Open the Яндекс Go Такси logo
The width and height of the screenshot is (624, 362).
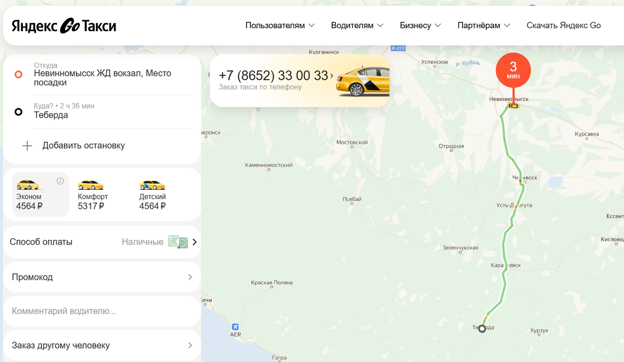[x=64, y=25]
